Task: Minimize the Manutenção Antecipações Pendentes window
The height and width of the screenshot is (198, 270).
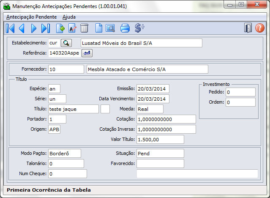Action: click(x=230, y=5)
